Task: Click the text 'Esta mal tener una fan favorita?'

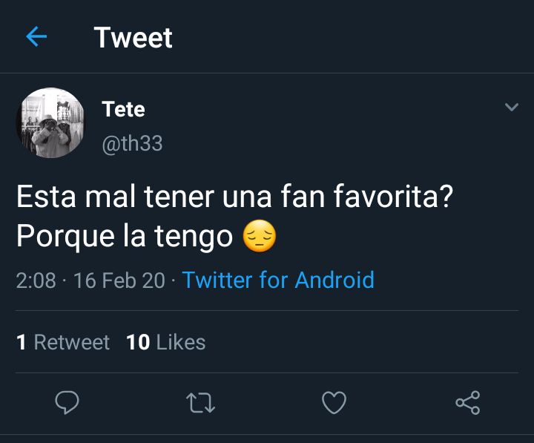Action: click(235, 197)
